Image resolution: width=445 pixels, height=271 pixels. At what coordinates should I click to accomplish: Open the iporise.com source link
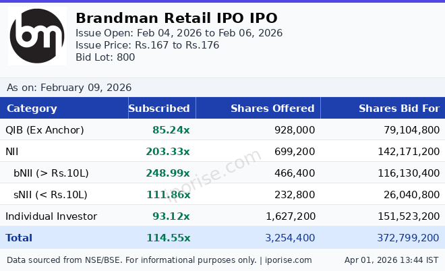(289, 260)
